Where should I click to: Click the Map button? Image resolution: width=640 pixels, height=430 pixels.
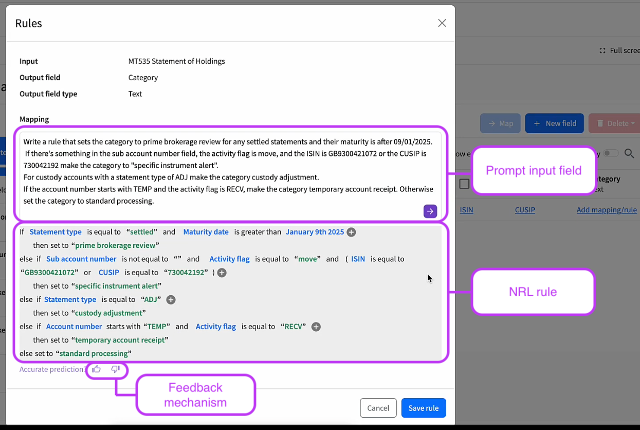(x=500, y=123)
